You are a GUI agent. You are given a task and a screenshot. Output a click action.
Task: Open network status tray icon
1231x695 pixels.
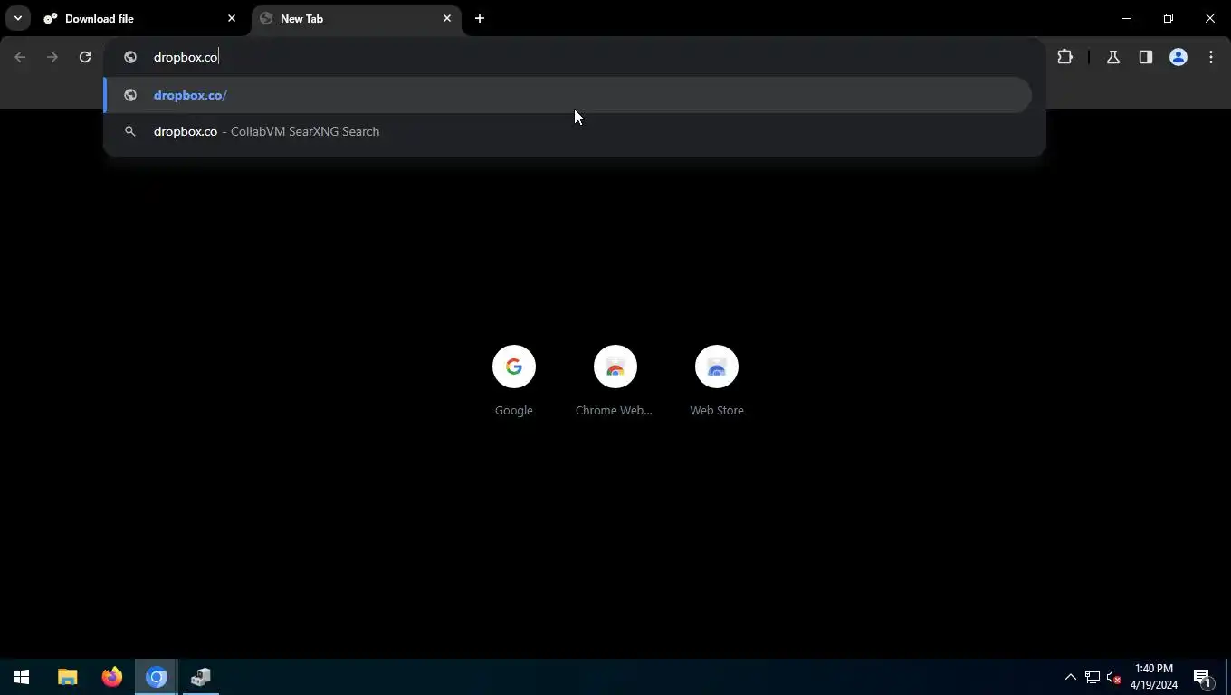1093,677
